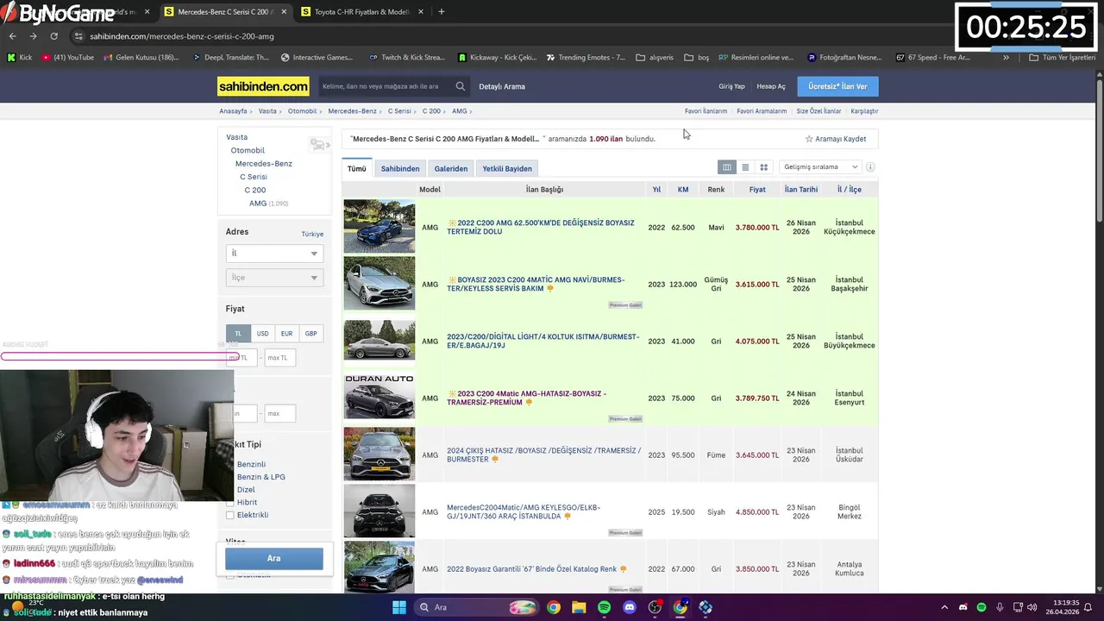Open the Galeriden listings tab

tap(451, 169)
